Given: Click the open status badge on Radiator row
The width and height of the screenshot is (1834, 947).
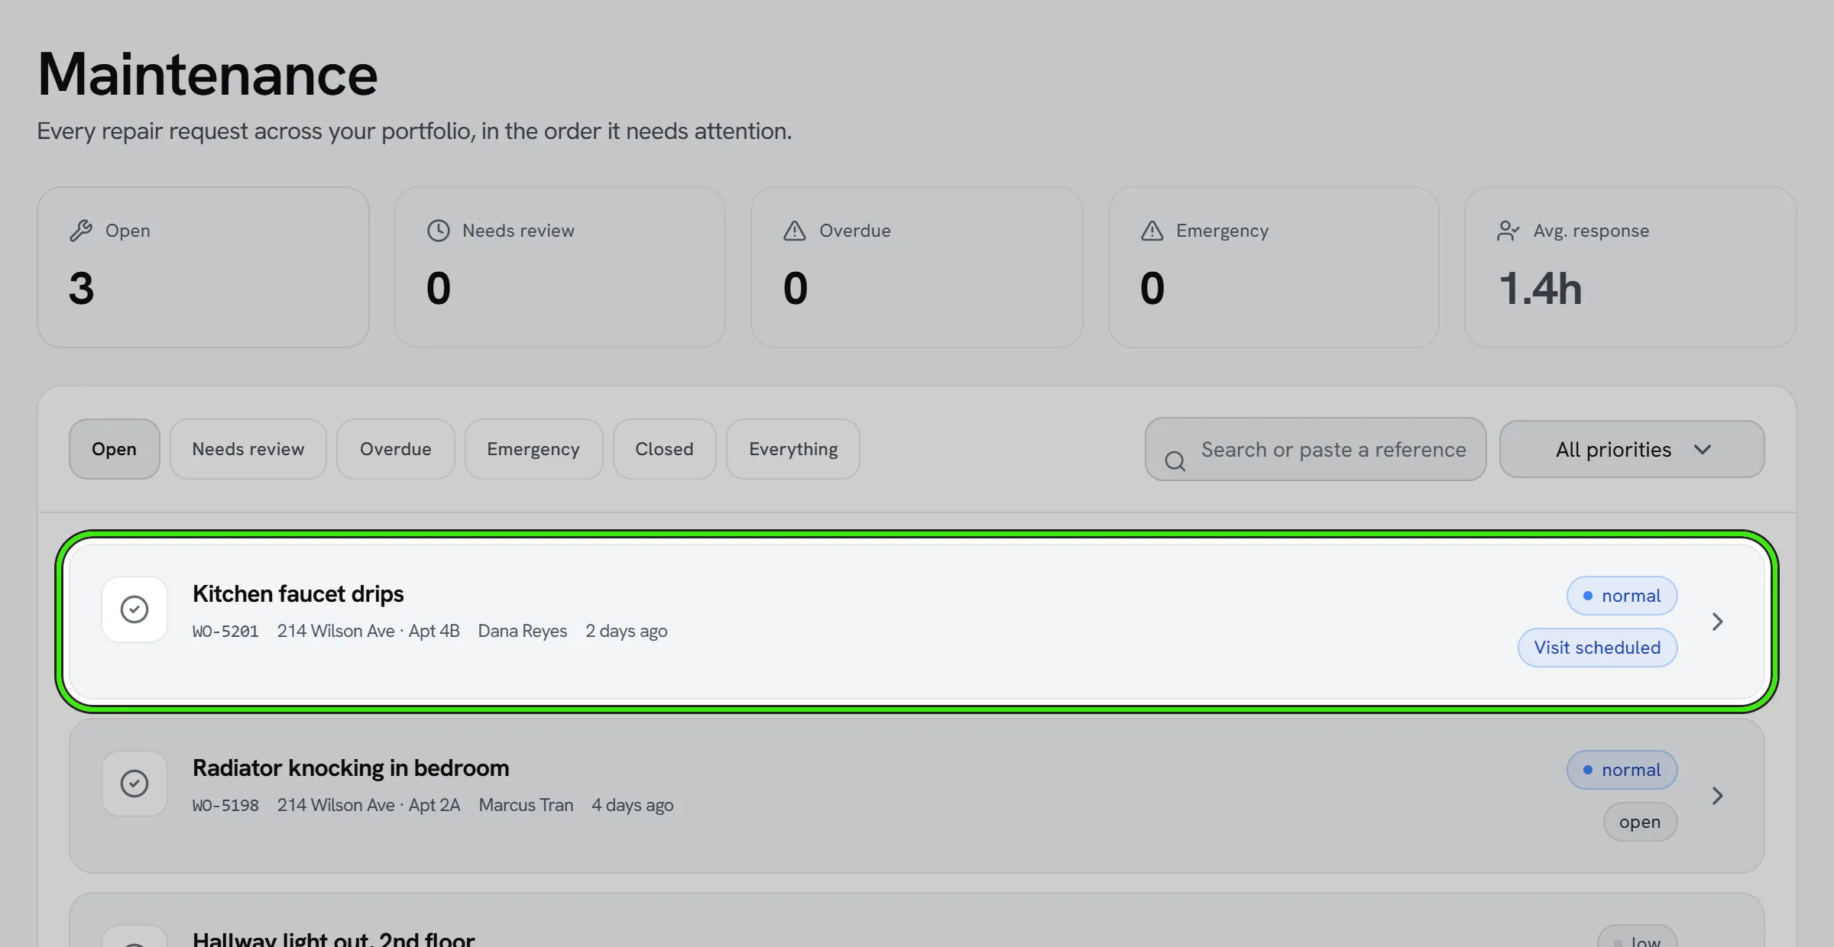Looking at the screenshot, I should (x=1640, y=822).
